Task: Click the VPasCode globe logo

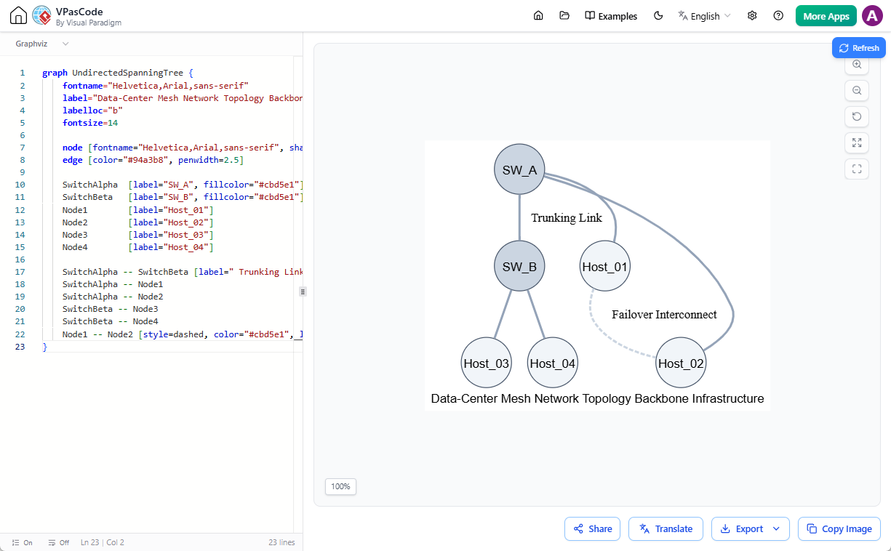Action: (42, 16)
